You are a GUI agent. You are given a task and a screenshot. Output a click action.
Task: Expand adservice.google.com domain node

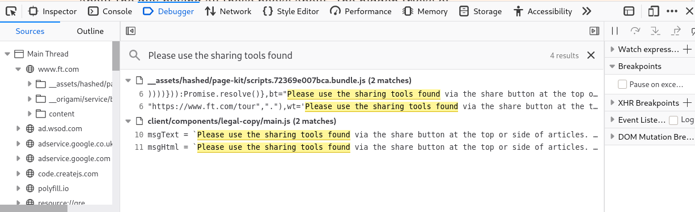(19, 159)
